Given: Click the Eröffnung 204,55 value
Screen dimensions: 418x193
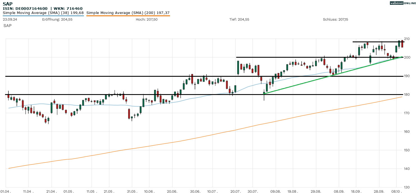Looking at the screenshot, I should pos(57,19).
